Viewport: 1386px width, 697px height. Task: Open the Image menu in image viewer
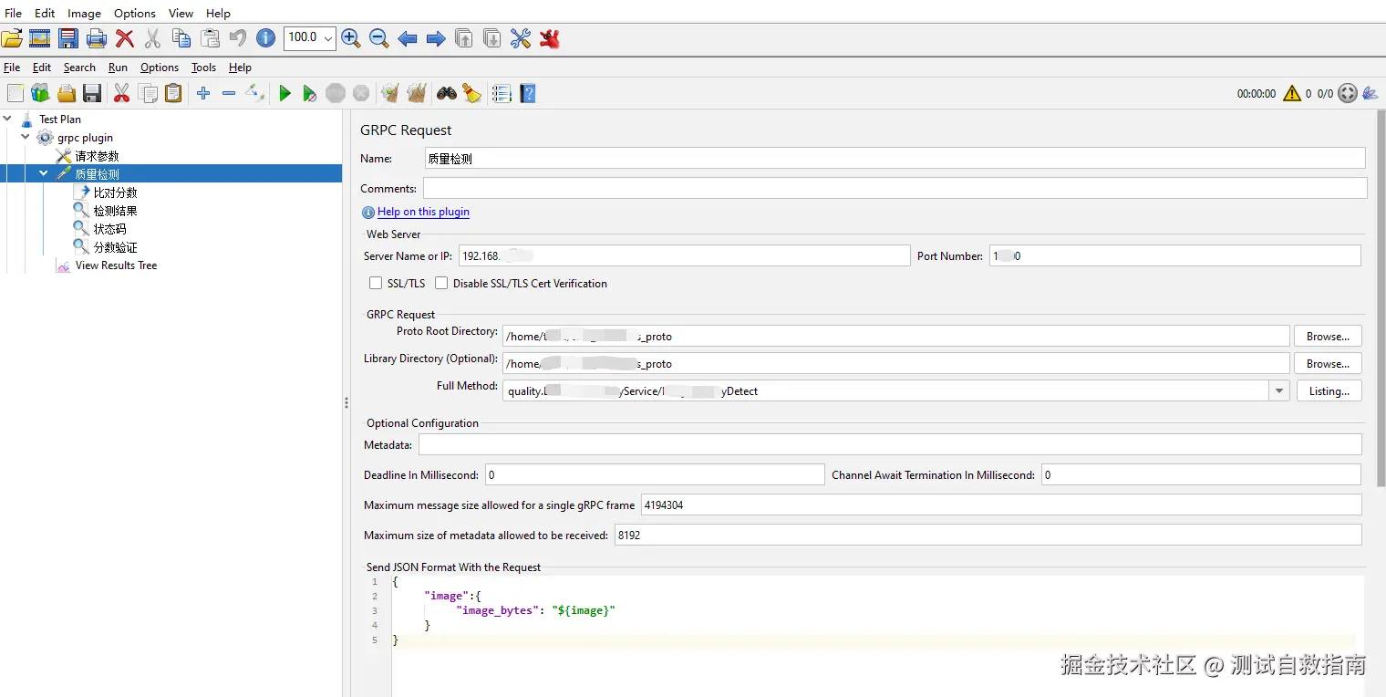(84, 13)
